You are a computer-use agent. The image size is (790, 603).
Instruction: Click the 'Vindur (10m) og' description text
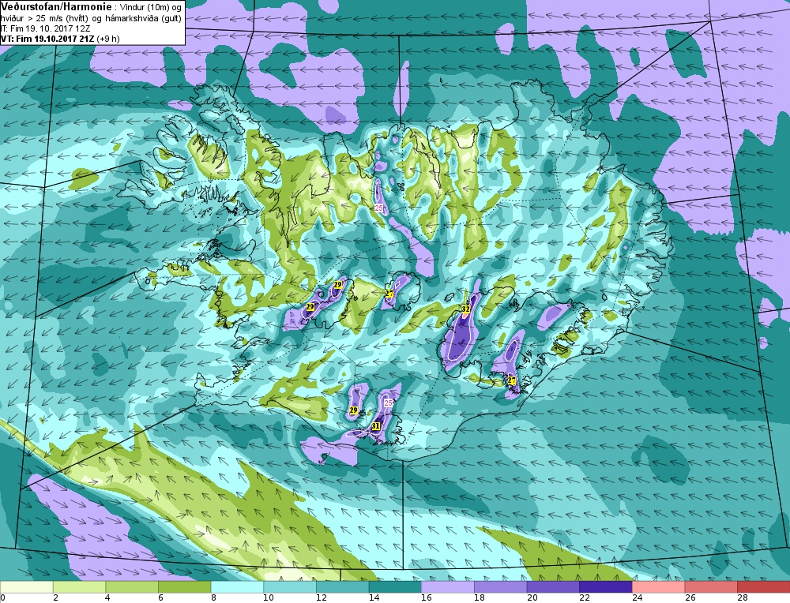point(149,7)
